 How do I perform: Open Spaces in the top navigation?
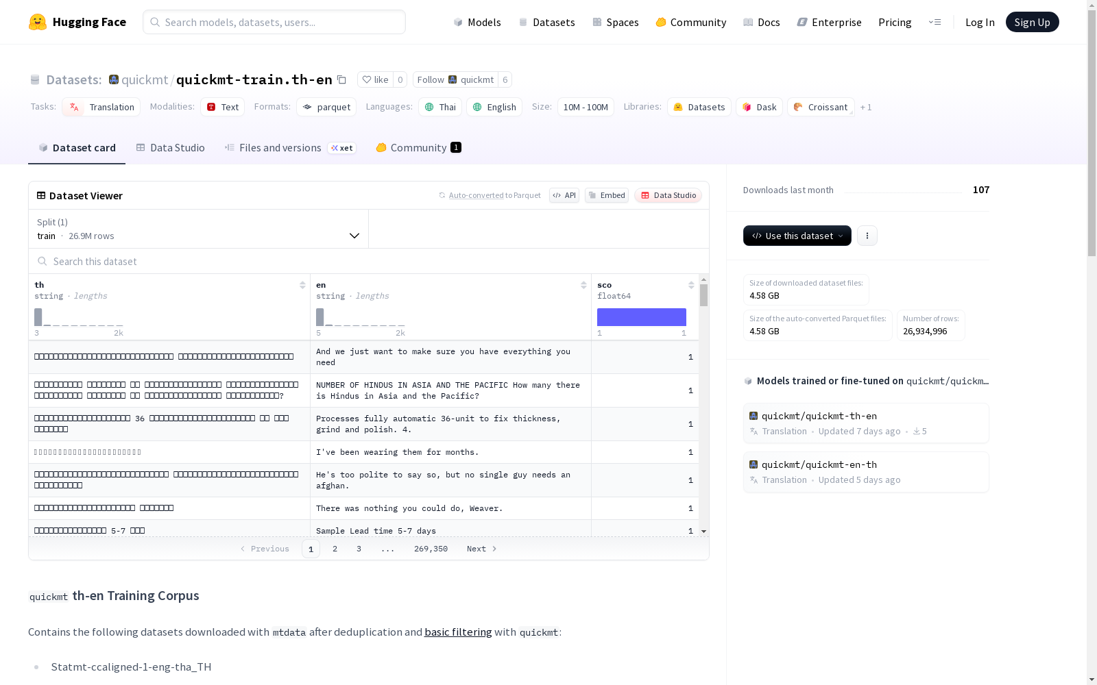pos(616,22)
